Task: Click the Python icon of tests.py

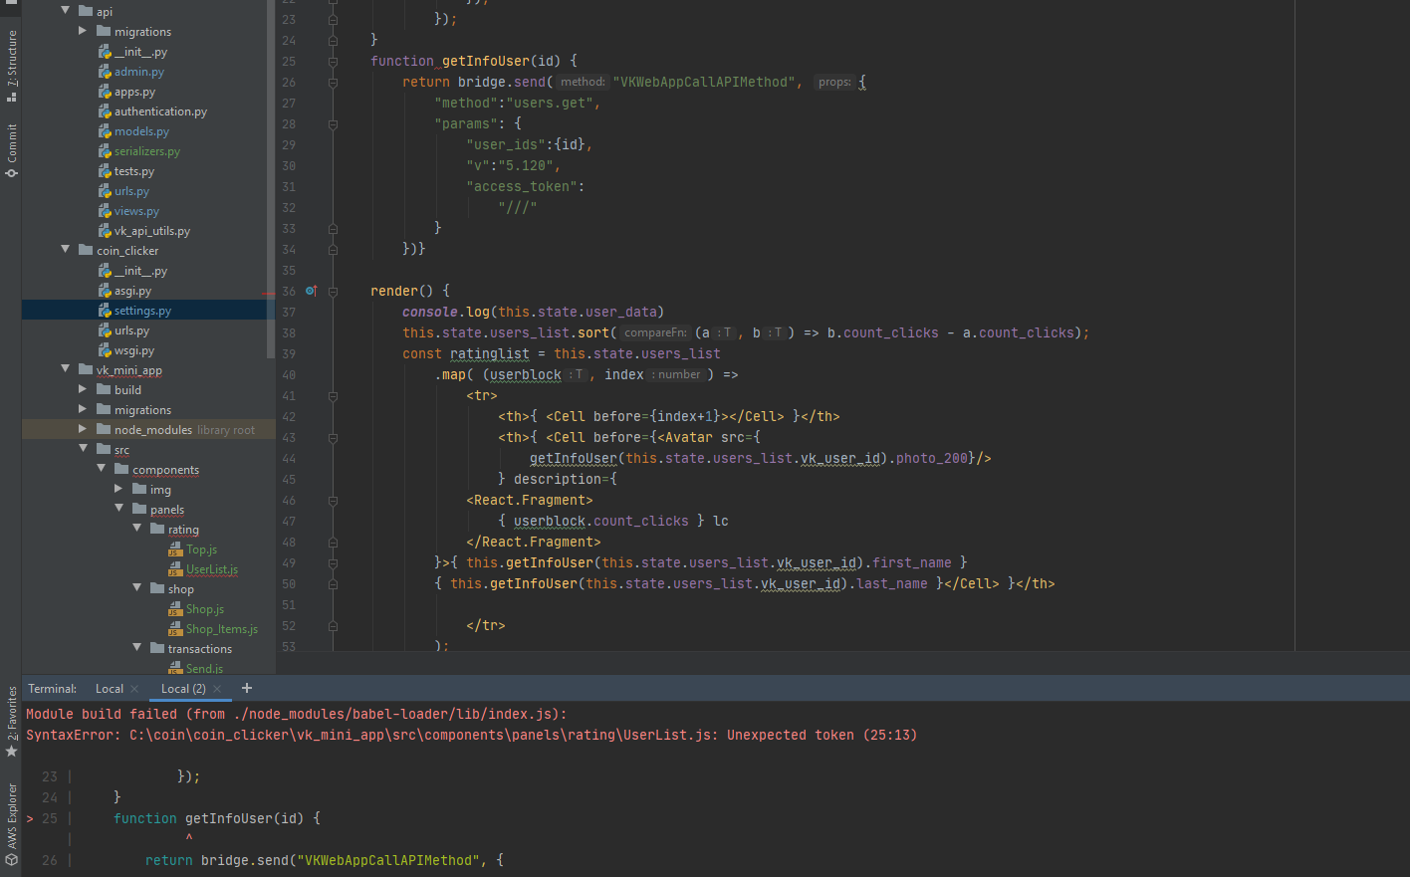Action: (x=105, y=171)
